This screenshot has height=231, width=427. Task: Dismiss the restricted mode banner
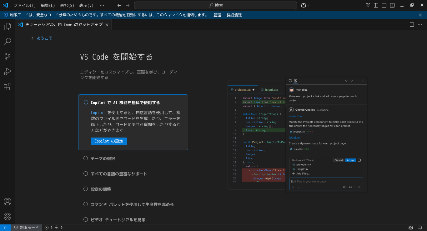click(420, 15)
